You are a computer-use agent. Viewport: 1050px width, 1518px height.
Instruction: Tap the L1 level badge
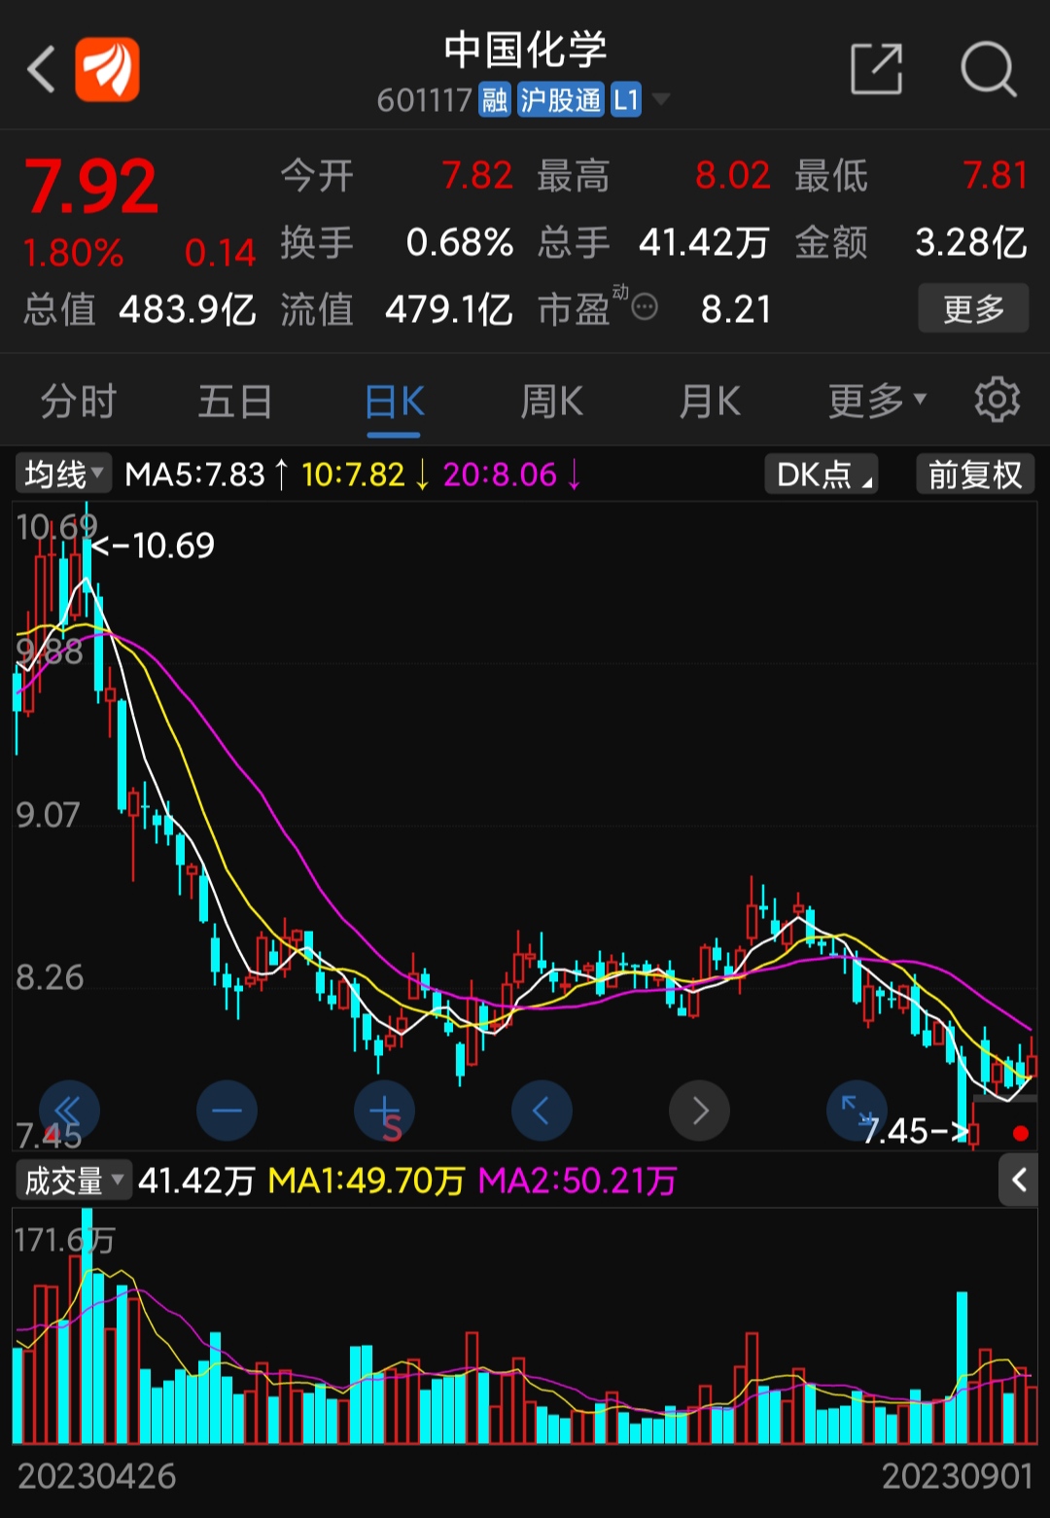(x=626, y=100)
